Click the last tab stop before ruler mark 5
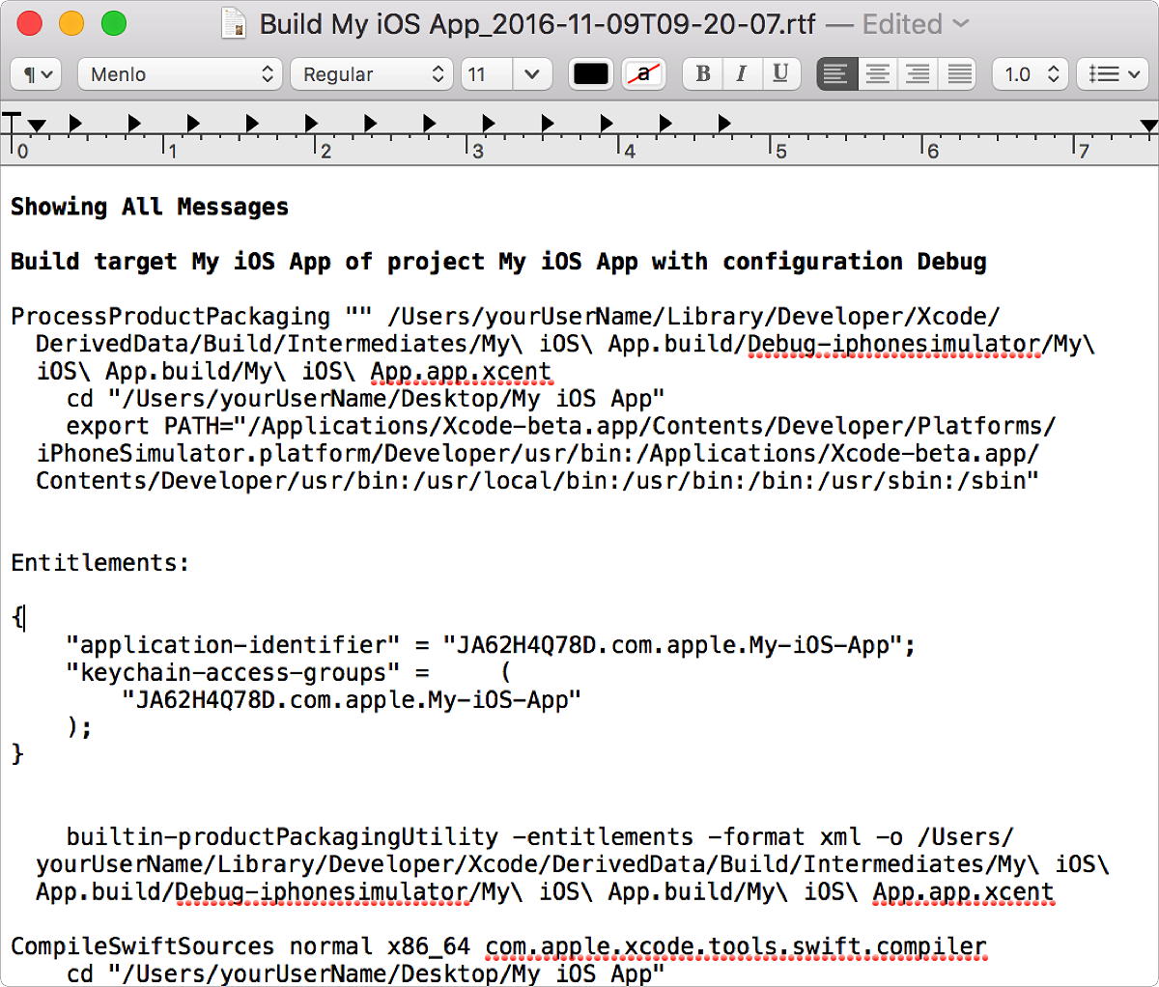 pos(724,123)
